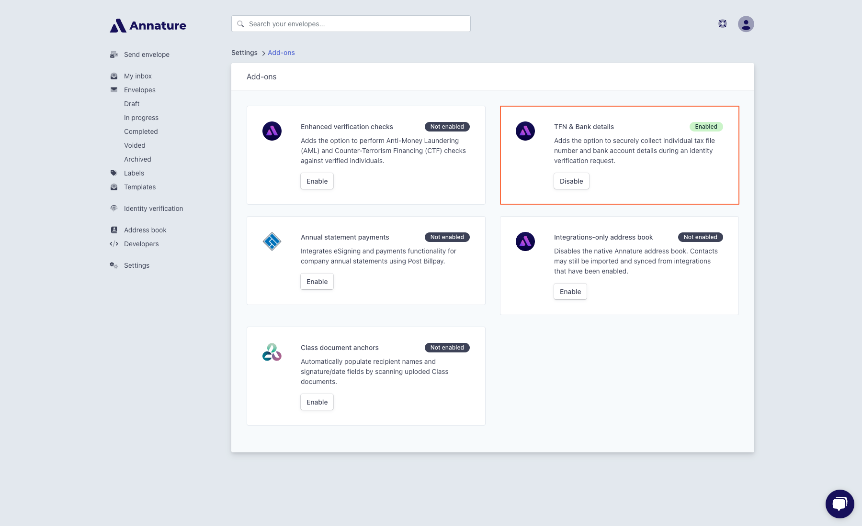Click Settings in the breadcrumb
The width and height of the screenshot is (862, 526).
coord(244,53)
